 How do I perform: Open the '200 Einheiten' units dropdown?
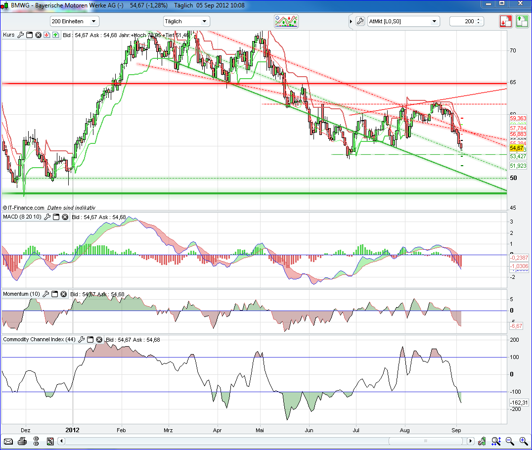pos(74,21)
